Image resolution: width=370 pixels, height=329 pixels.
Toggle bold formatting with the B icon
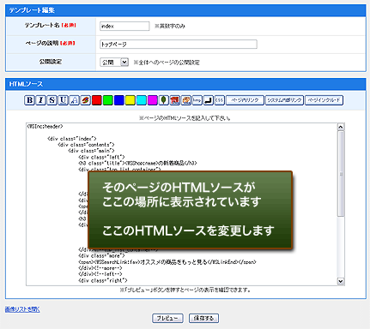[x=29, y=100]
